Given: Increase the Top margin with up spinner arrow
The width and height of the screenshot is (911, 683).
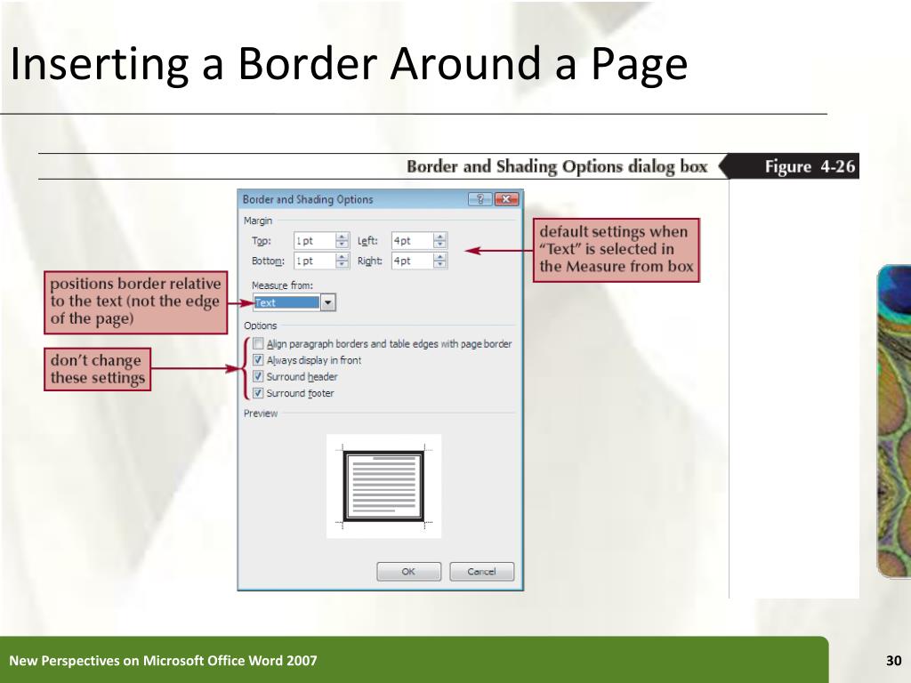Looking at the screenshot, I should coord(343,237).
